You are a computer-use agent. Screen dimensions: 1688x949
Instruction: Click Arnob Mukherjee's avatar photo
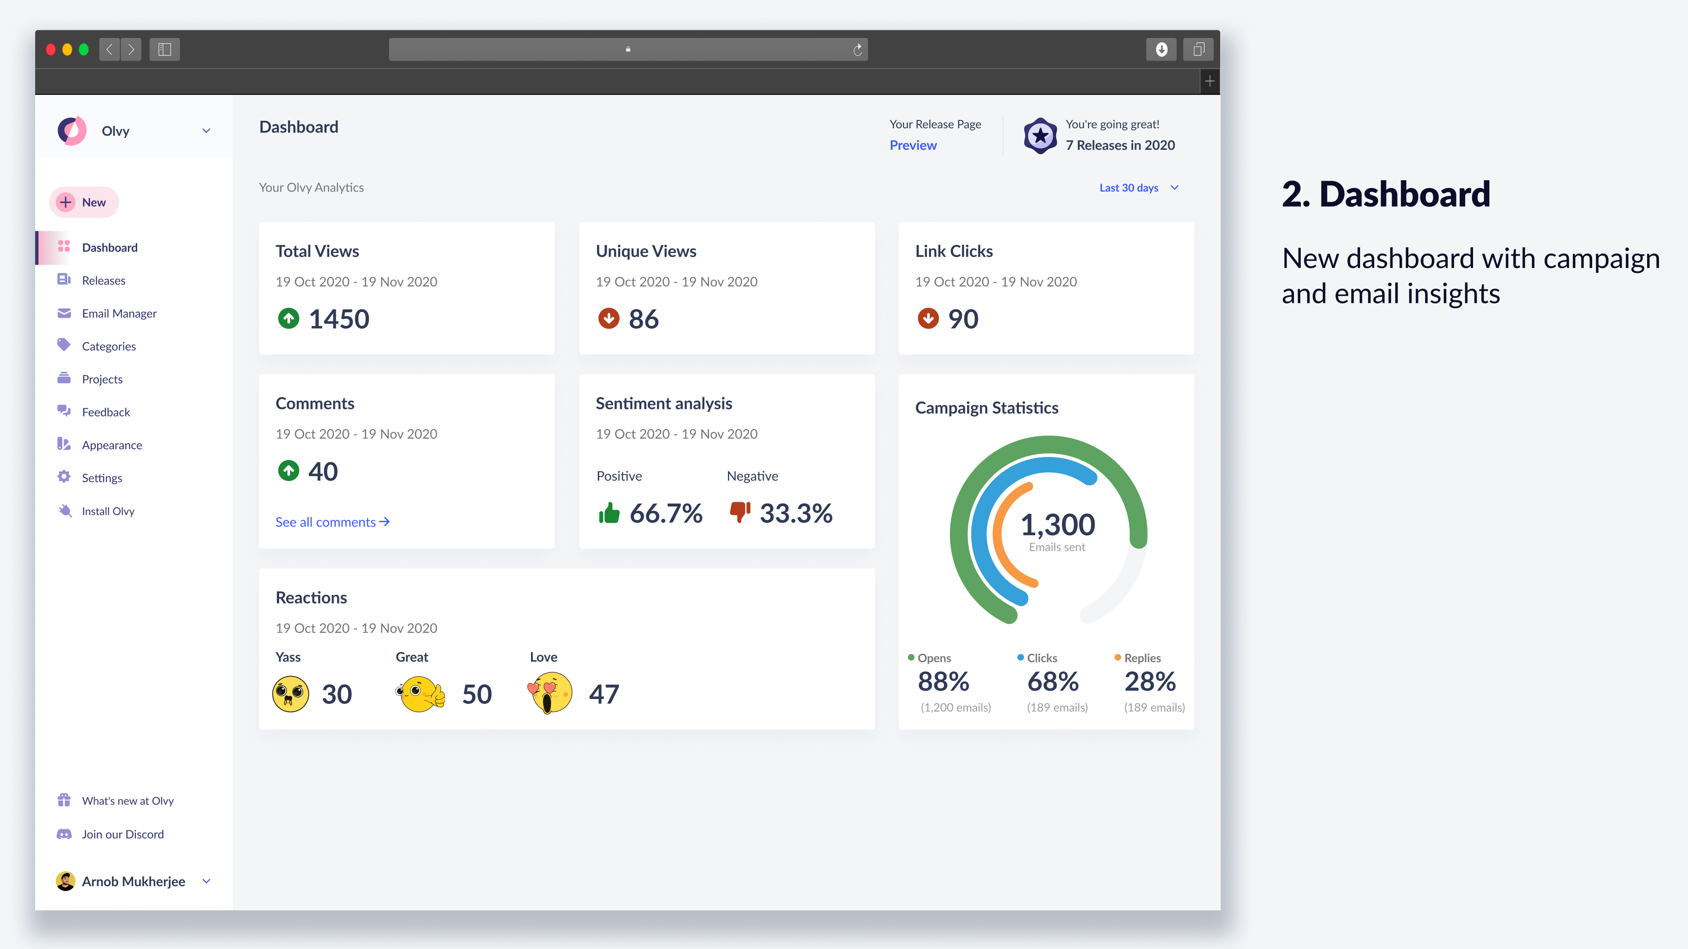coord(65,881)
